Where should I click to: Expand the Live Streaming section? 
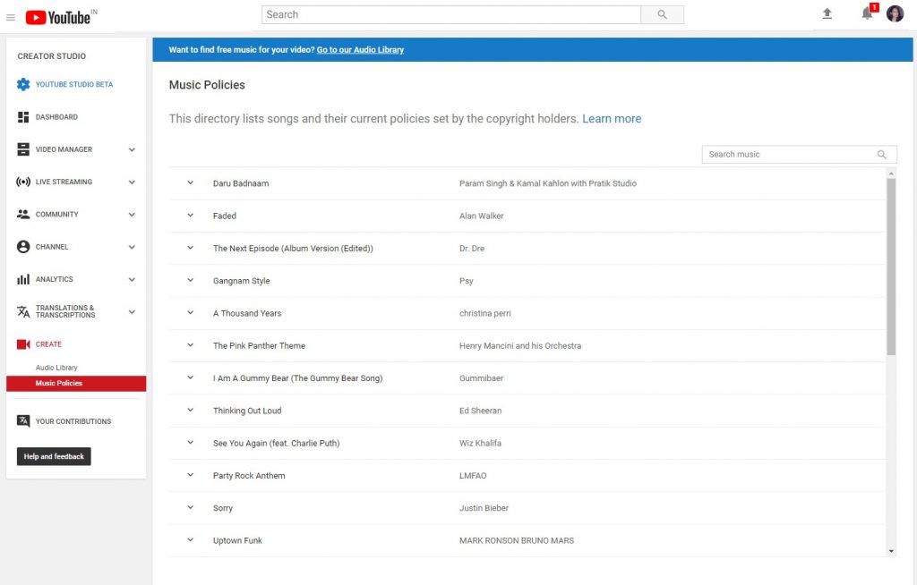[x=133, y=182]
